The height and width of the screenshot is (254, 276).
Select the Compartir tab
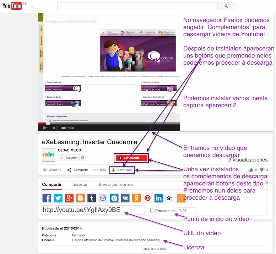(x=52, y=184)
